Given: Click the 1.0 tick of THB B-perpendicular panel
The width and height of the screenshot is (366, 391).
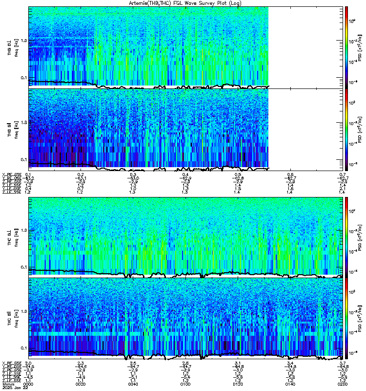Looking at the screenshot, I should click(24, 41).
